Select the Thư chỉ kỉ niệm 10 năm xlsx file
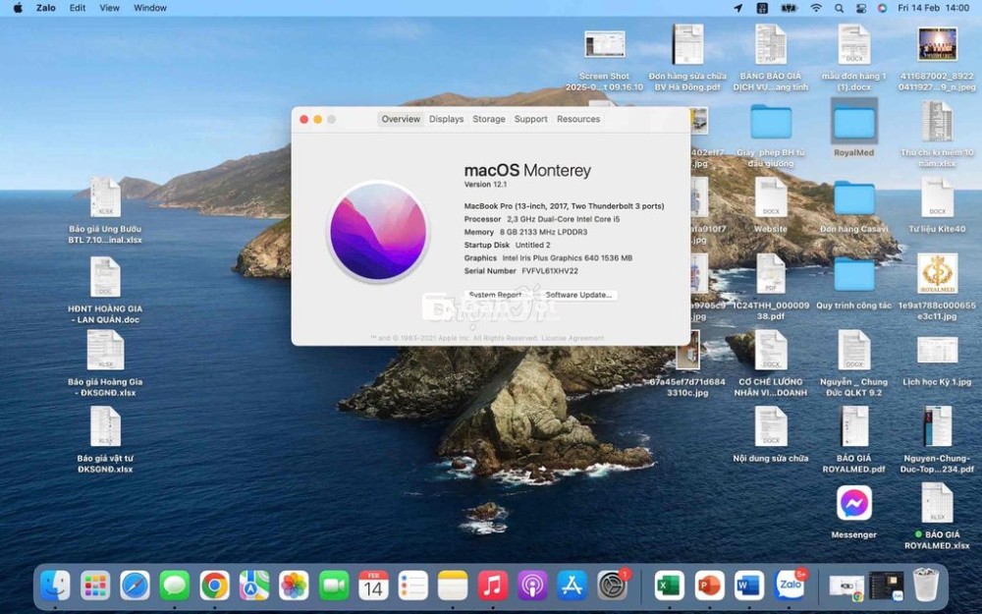 (937, 135)
